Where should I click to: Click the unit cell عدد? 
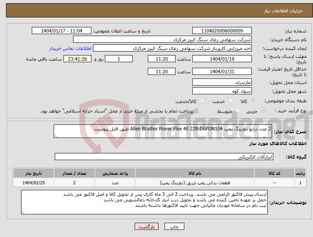click(115, 183)
